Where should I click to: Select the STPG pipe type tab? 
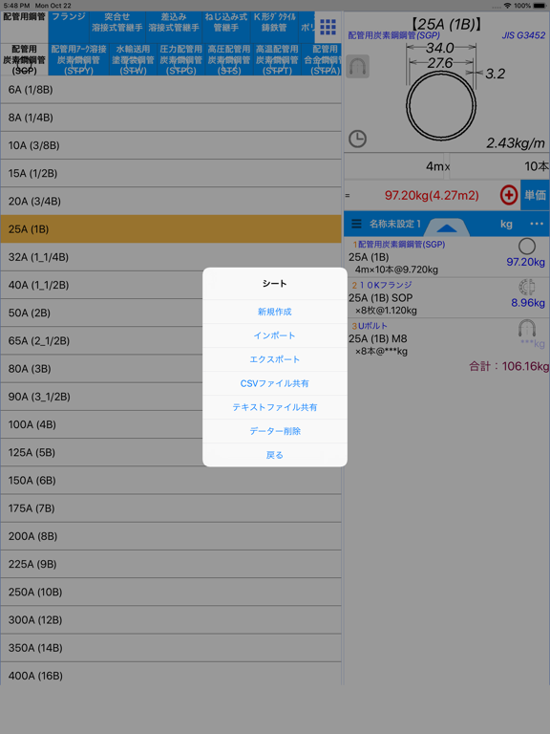click(181, 59)
